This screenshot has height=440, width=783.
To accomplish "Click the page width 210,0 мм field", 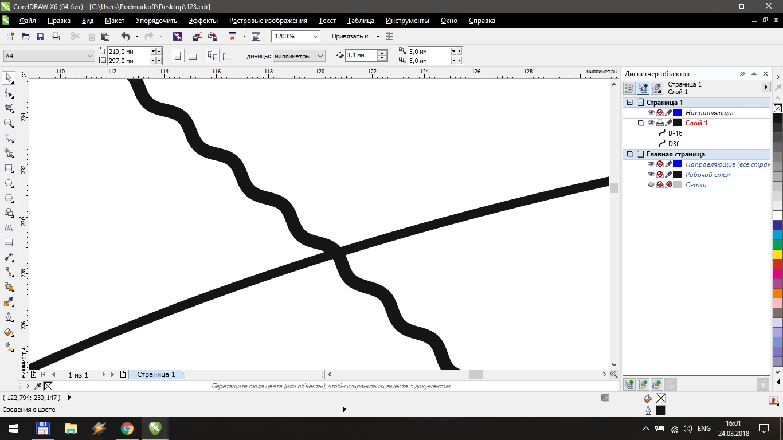I will [128, 52].
